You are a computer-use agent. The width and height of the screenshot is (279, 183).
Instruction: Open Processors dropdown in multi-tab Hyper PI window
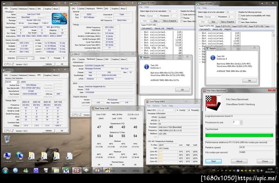tap(232, 17)
